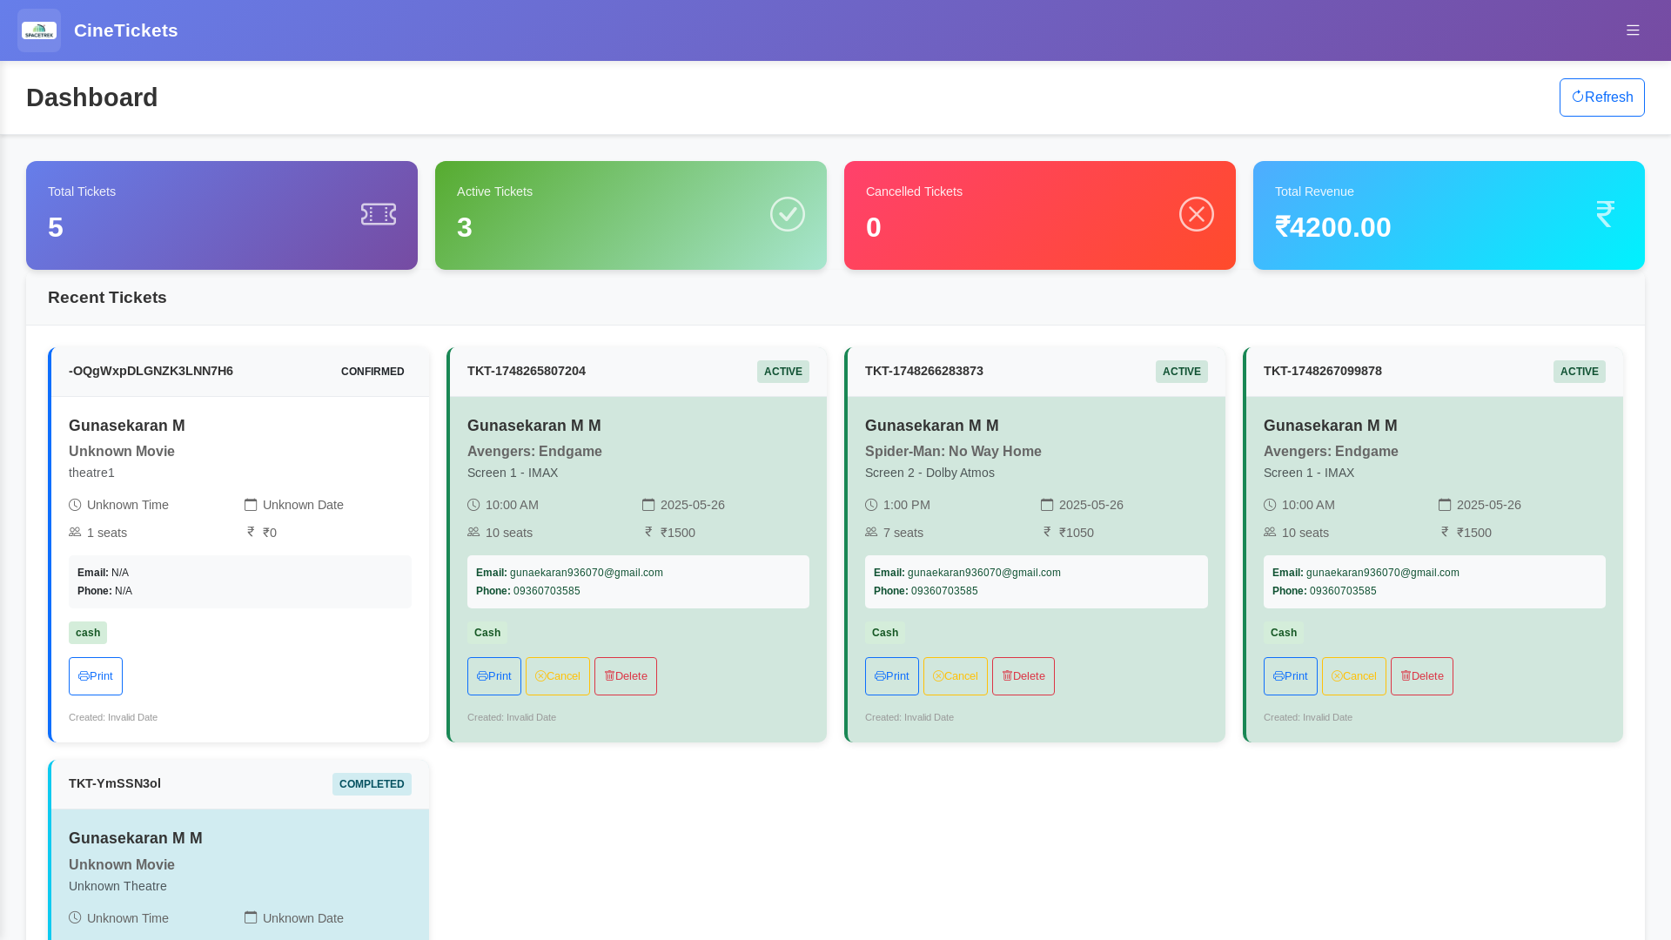This screenshot has width=1671, height=940.
Task: Click the ACTIVE badge on TKT-1748267099878
Action: 1580,372
